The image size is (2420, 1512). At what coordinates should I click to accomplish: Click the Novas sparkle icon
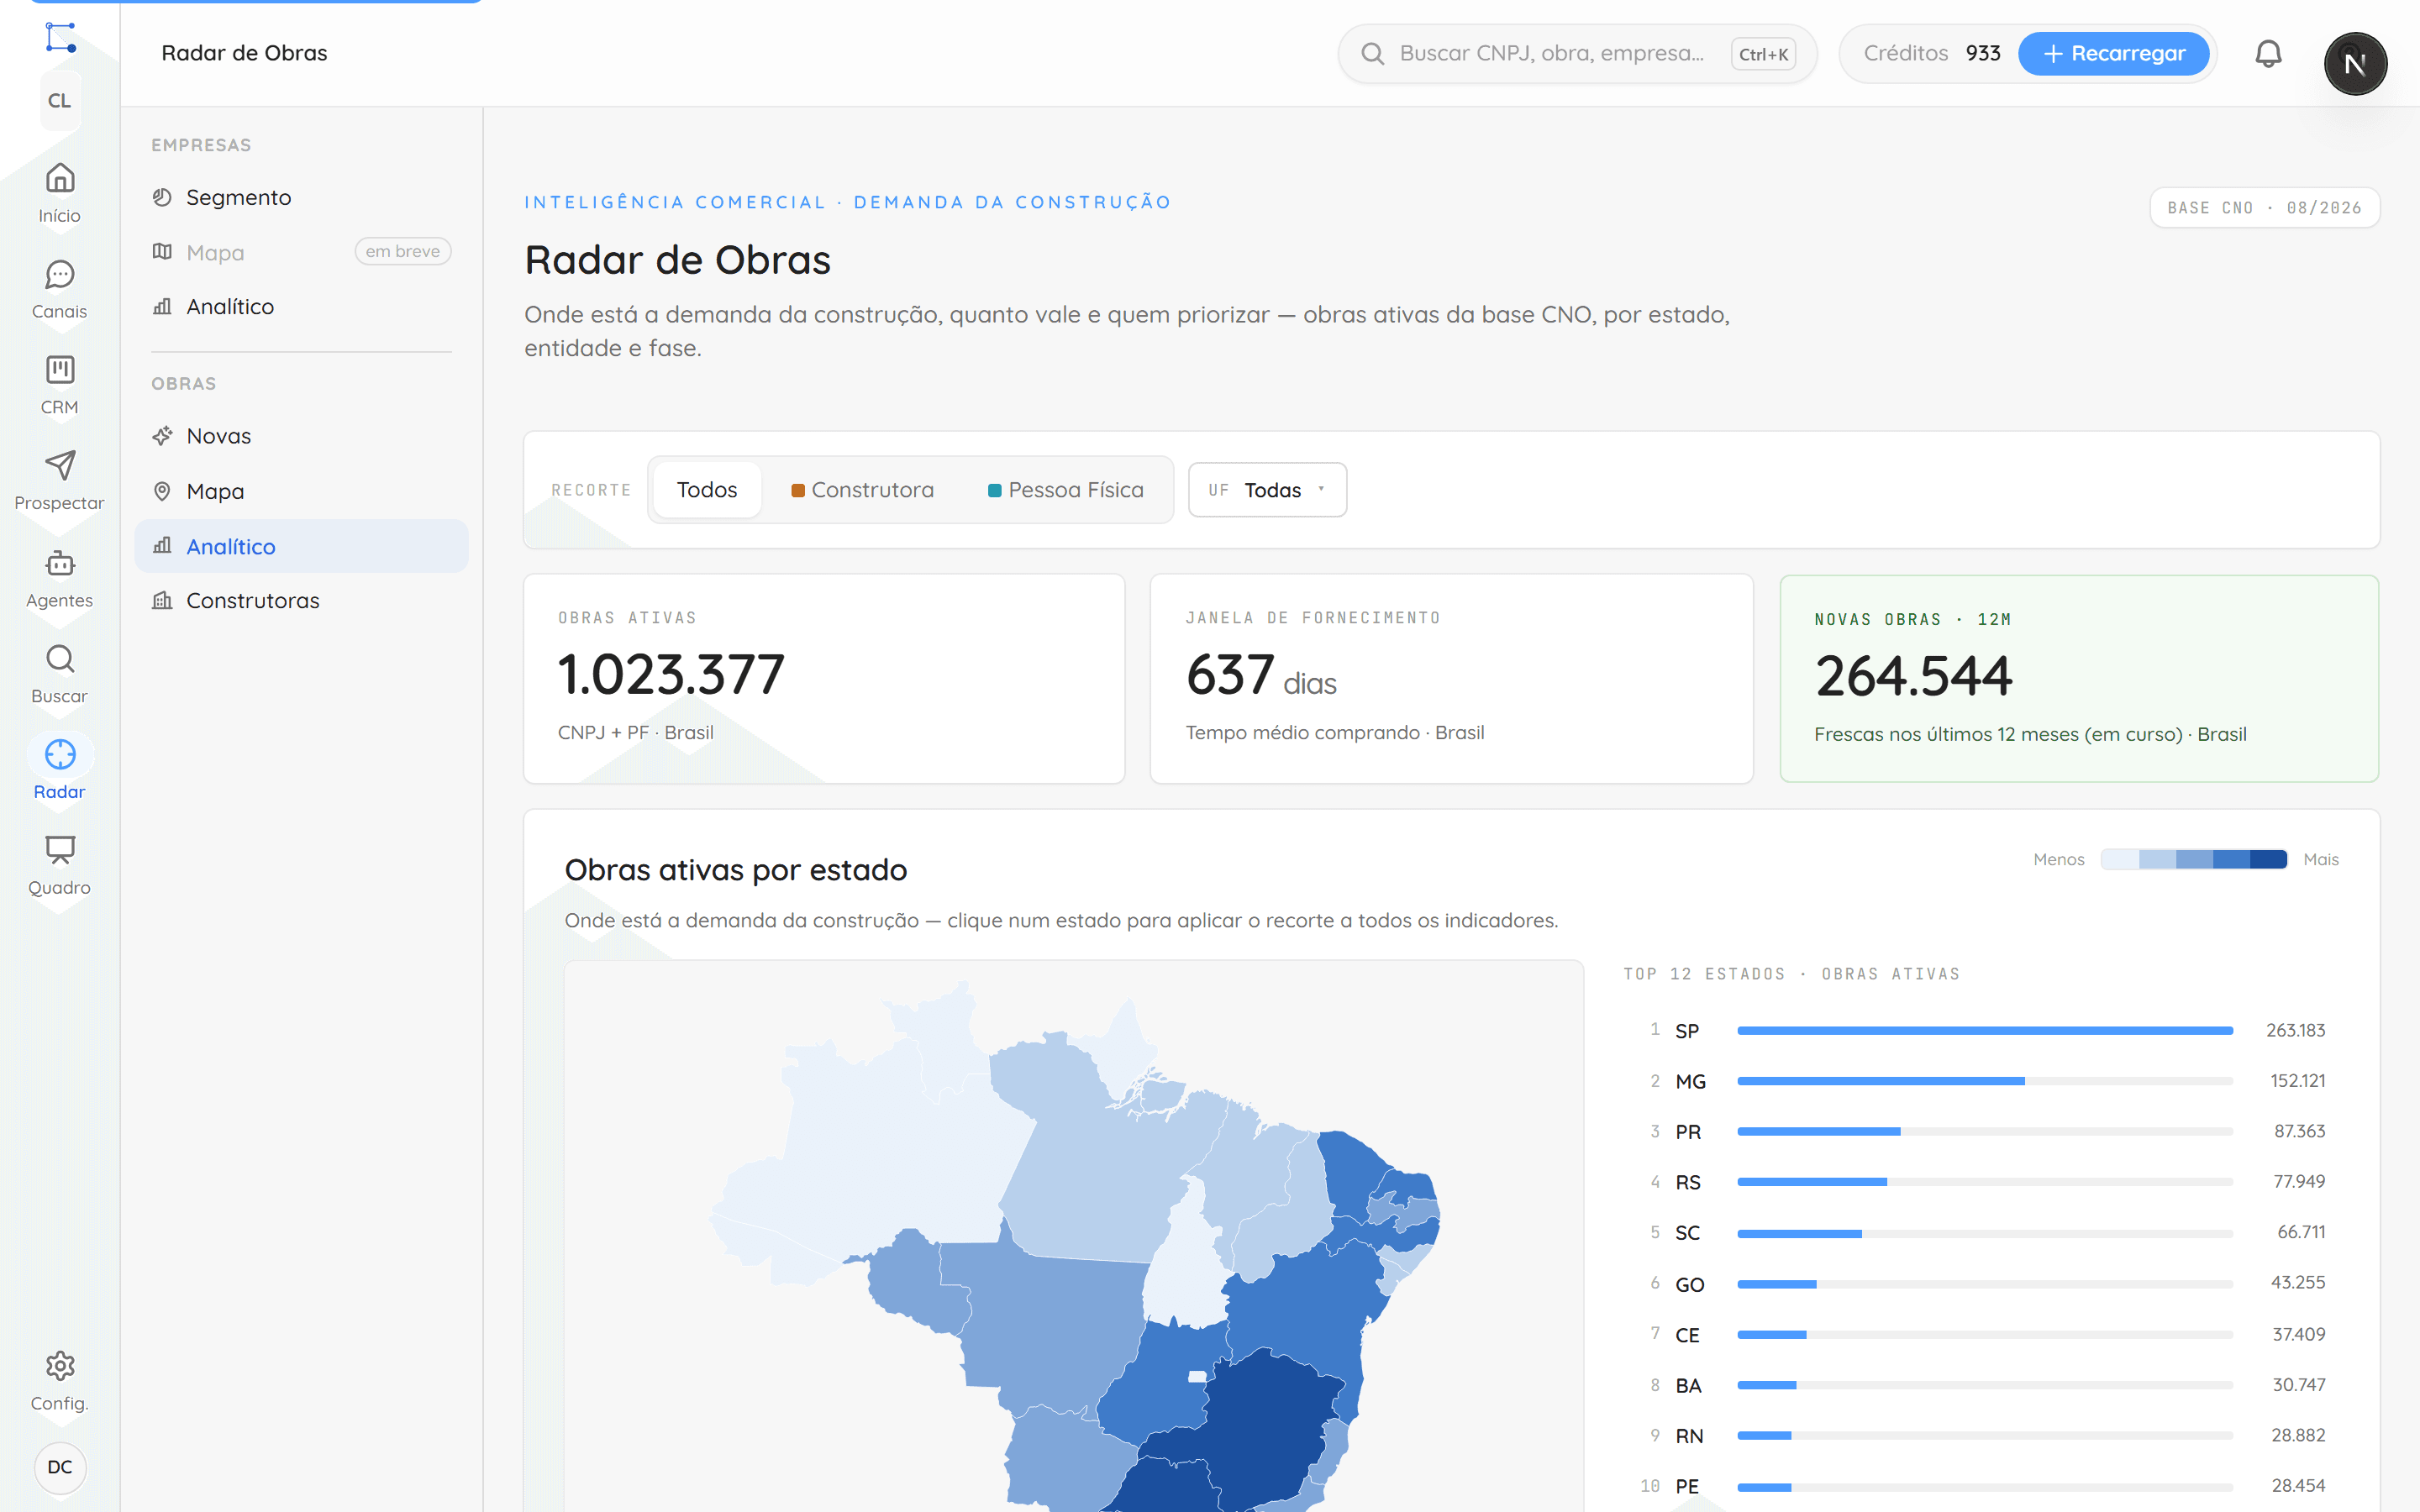(162, 436)
